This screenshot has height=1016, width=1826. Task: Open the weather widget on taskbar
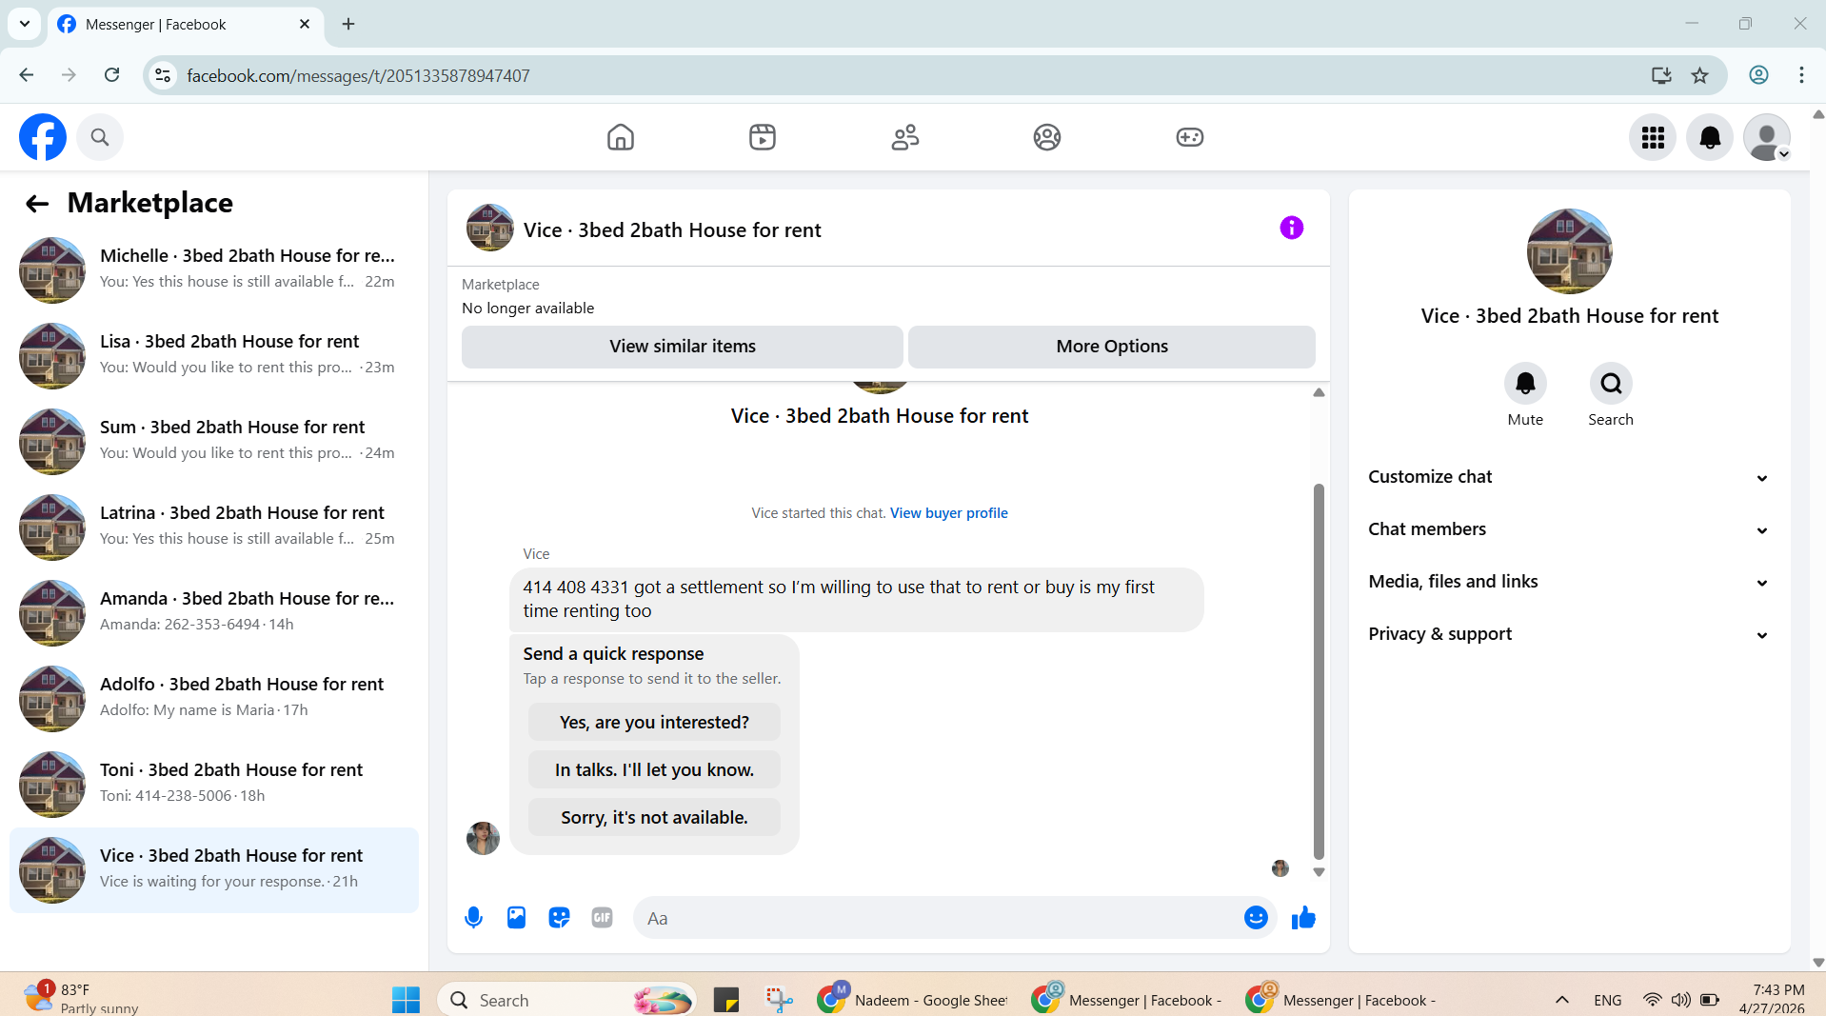pos(82,999)
